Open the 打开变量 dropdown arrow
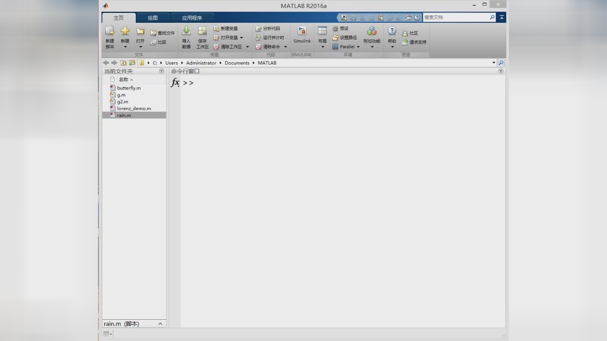 (242, 38)
